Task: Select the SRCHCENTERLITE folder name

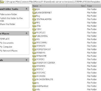Action: 44,79
